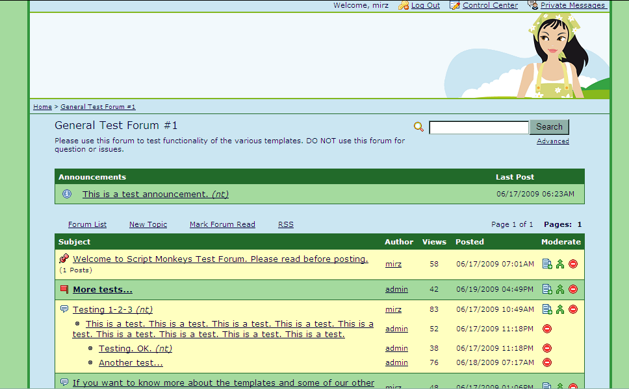Click the move-topic icon for More tests...

pyautogui.click(x=547, y=289)
